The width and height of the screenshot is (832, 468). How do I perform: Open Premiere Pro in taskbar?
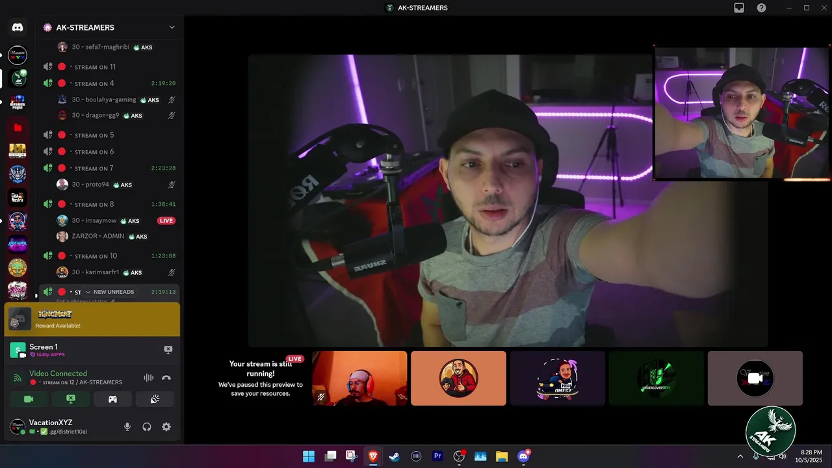[x=437, y=456]
